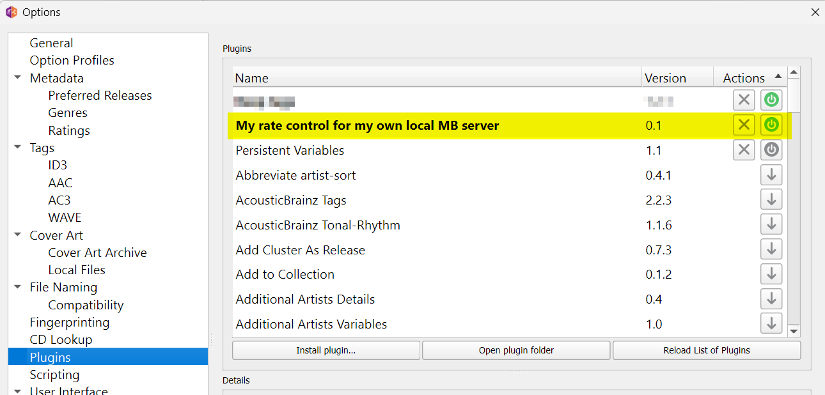Click the Install plugin... button
Screen dimensions: 825x395
click(326, 350)
